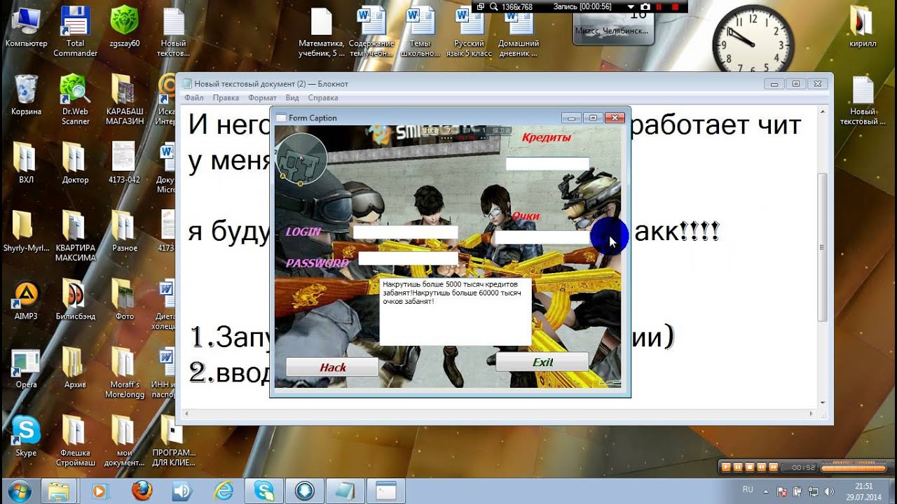Click the Hack button in the form
The height and width of the screenshot is (504, 897).
point(332,367)
